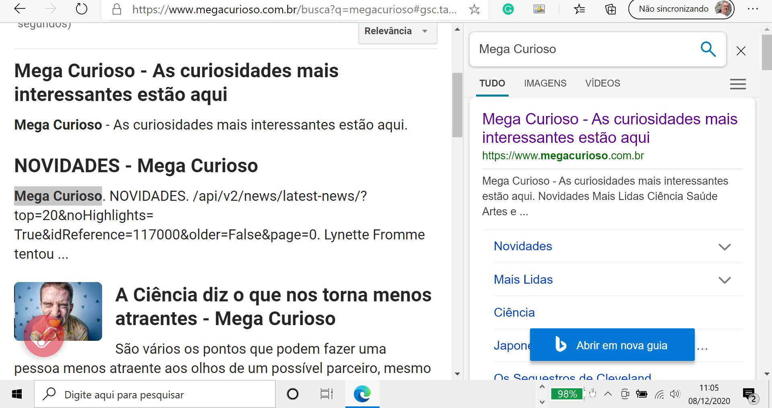Open the Collections icon

(610, 9)
